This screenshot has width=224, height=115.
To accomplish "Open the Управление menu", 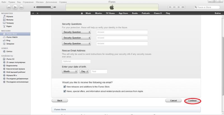I will pos(28,2).
